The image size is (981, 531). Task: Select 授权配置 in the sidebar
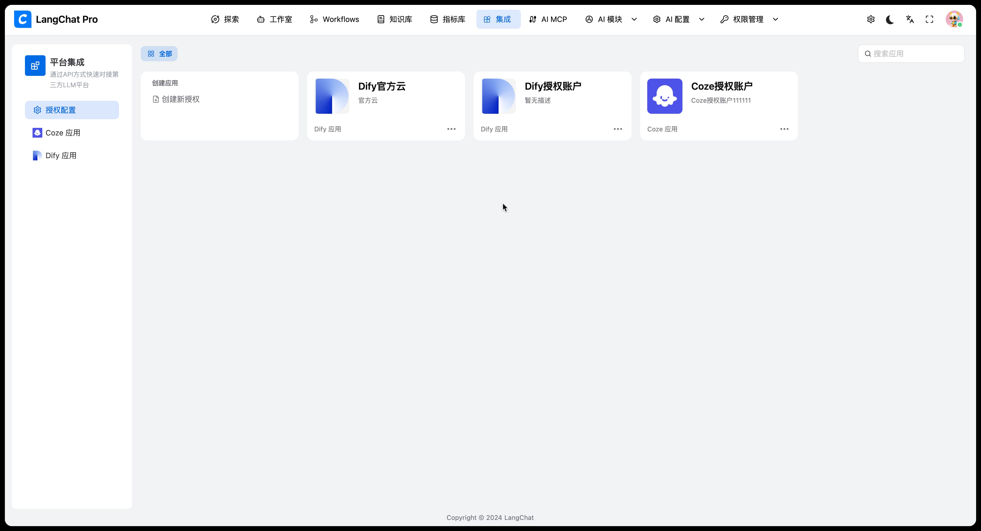click(72, 110)
